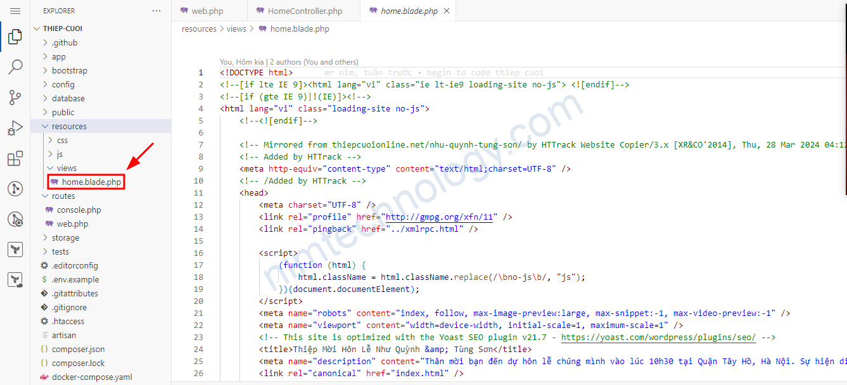Open the Extensions view
The width and height of the screenshot is (847, 385).
tap(15, 158)
